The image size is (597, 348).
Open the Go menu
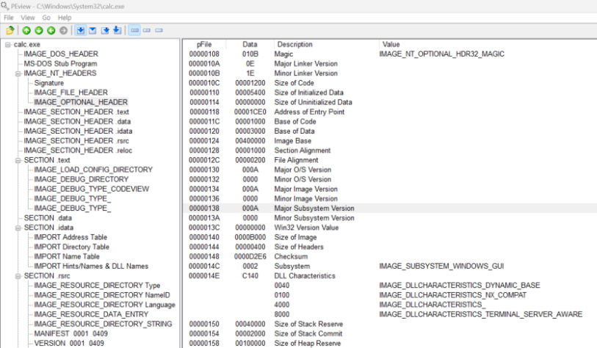tap(46, 18)
